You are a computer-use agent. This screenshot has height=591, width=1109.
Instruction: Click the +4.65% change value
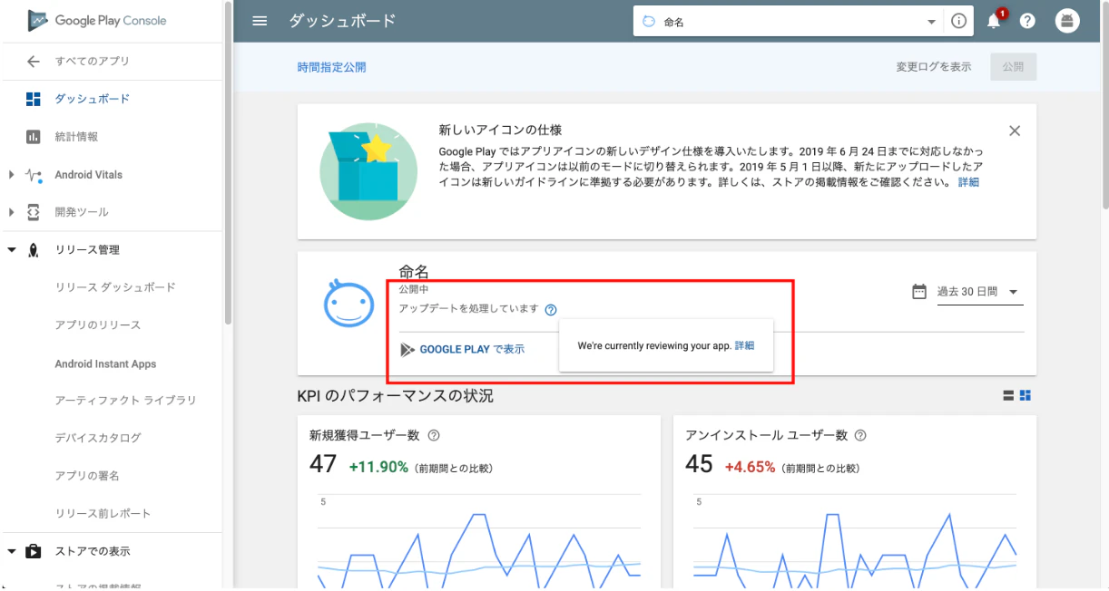[750, 467]
